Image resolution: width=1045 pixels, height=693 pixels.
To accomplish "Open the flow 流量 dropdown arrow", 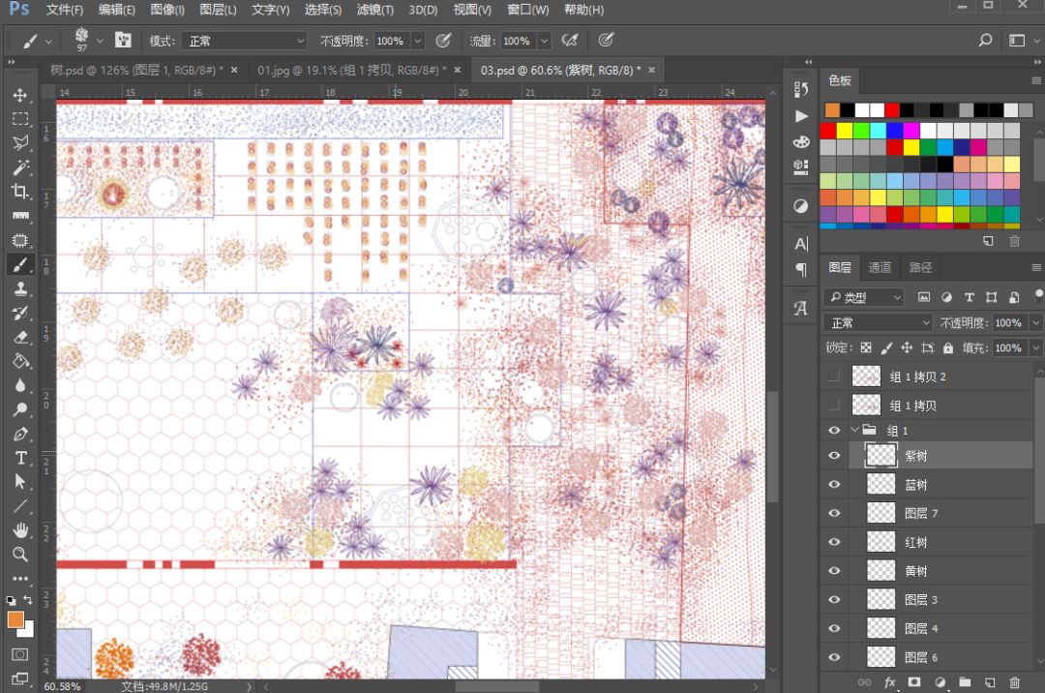I will pos(544,41).
